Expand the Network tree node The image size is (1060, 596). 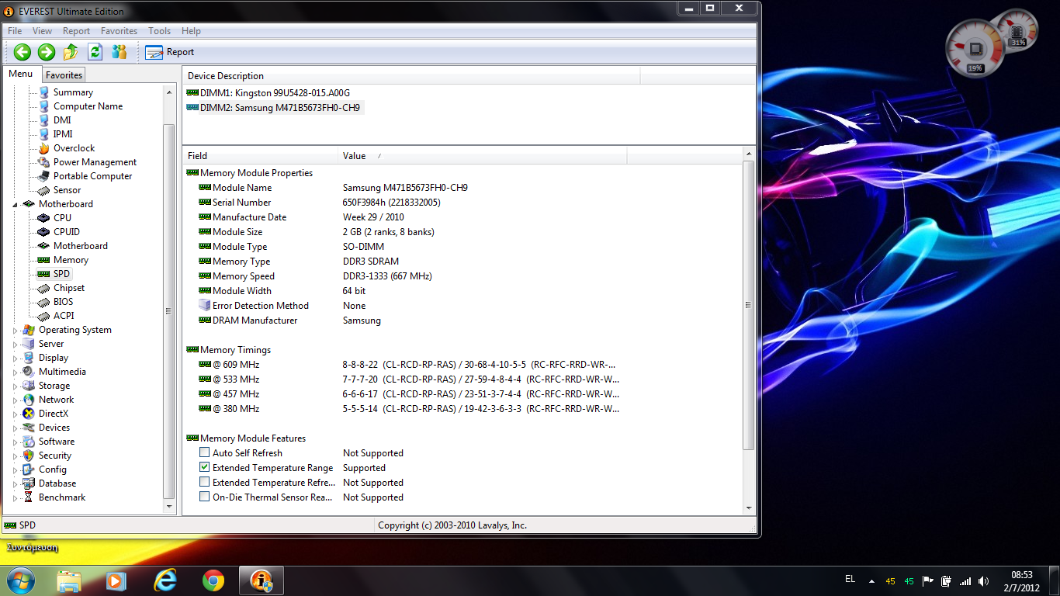tap(16, 400)
